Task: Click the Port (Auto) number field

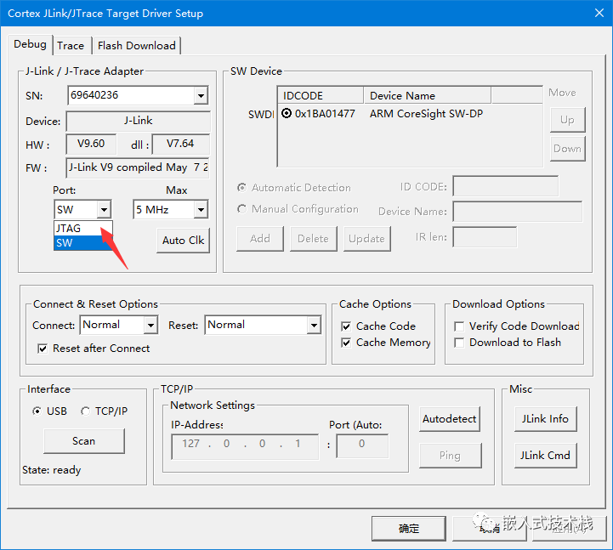Action: (362, 445)
